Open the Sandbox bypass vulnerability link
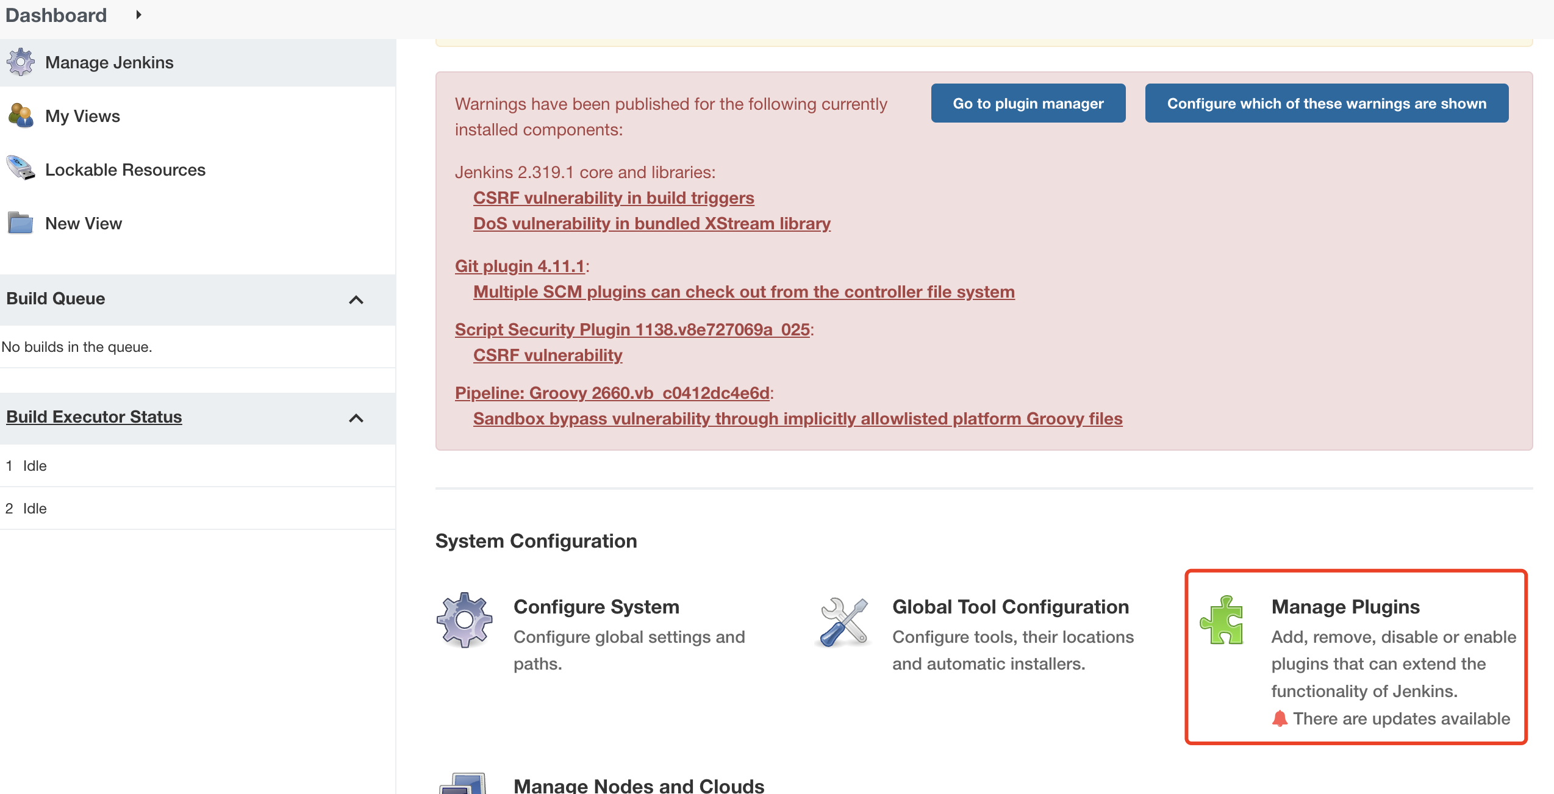This screenshot has height=794, width=1554. coord(798,418)
